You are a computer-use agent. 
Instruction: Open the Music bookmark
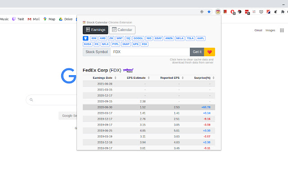click(4, 19)
